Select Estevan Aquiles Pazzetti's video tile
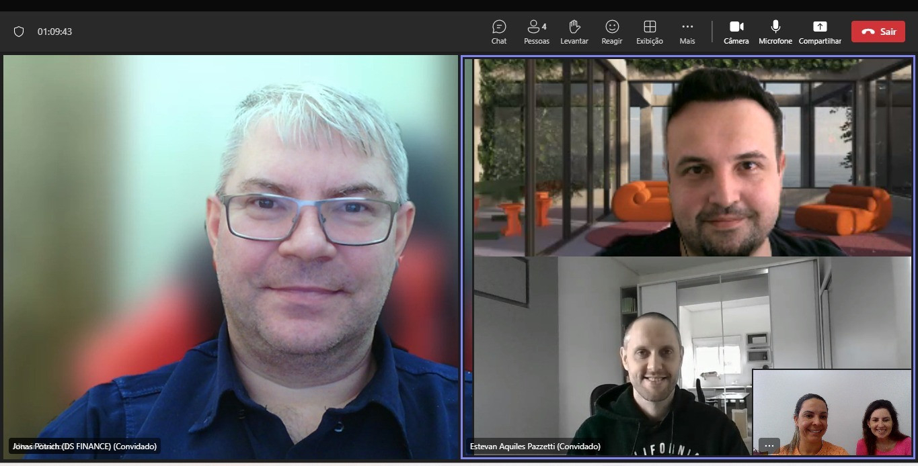This screenshot has height=466, width=918. coord(605,336)
